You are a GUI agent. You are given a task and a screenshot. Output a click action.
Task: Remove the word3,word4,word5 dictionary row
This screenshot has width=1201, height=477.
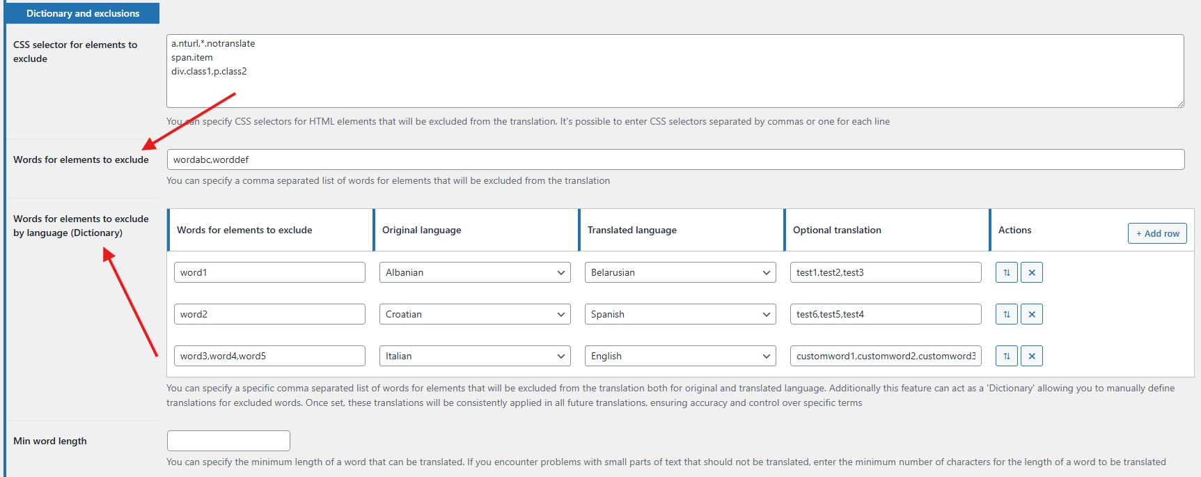[x=1032, y=356]
